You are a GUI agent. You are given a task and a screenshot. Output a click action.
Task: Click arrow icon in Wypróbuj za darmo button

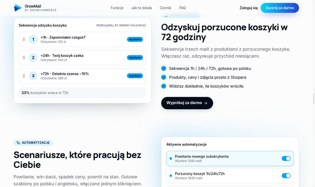[206, 103]
